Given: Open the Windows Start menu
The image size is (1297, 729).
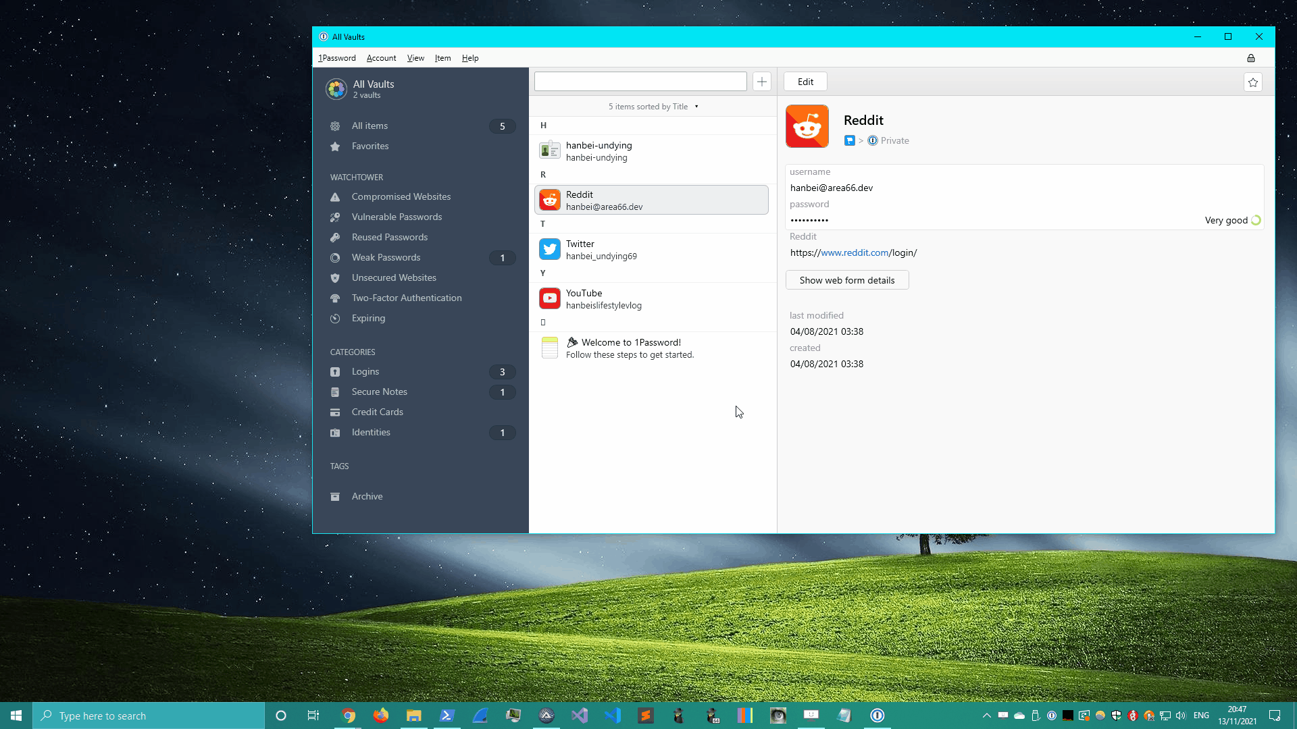Looking at the screenshot, I should [16, 715].
